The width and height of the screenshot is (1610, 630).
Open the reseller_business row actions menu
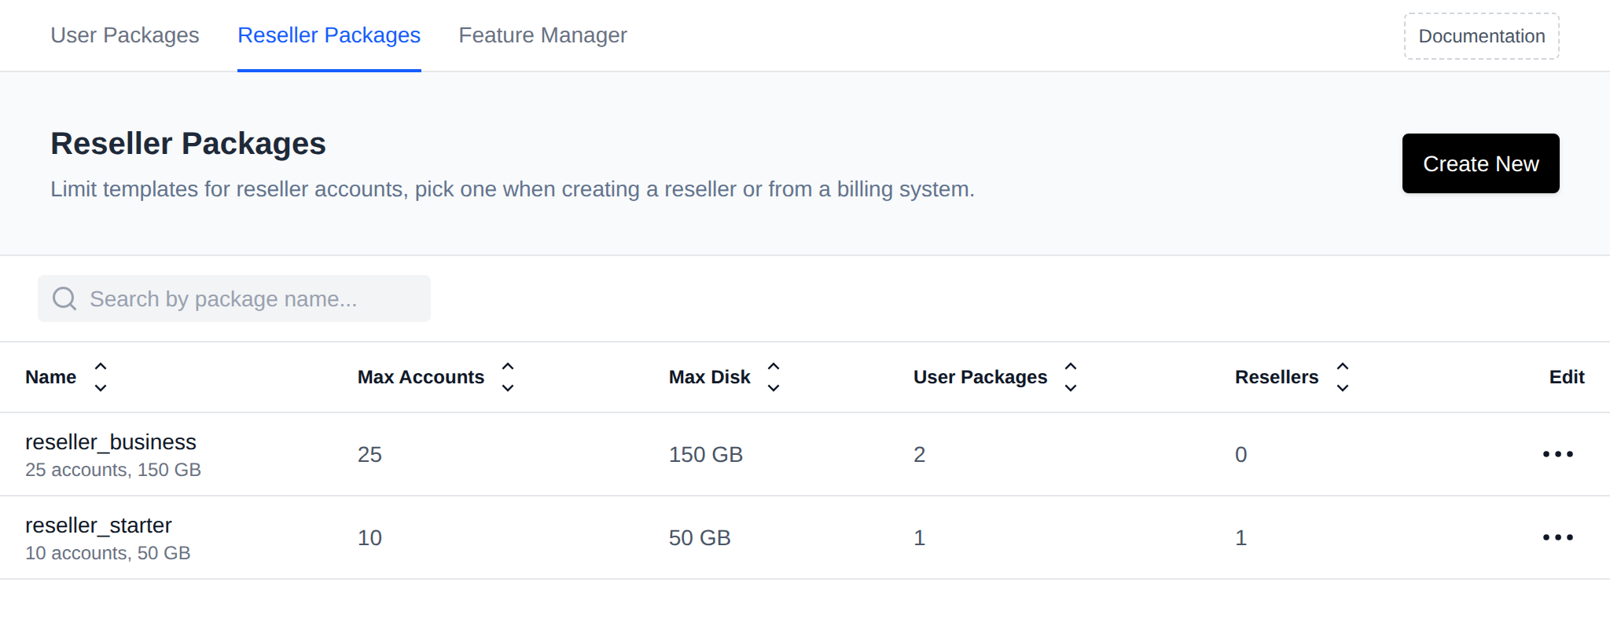1557,454
